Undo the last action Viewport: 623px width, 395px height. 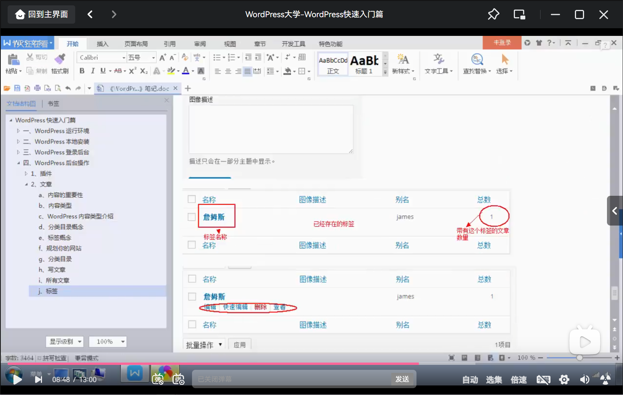[68, 89]
